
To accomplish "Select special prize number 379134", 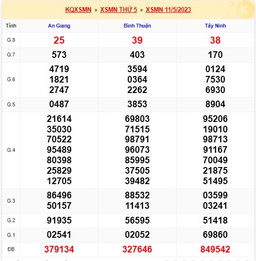I will coord(59,249).
